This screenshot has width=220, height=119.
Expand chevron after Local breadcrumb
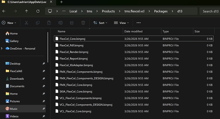(x=82, y=11)
